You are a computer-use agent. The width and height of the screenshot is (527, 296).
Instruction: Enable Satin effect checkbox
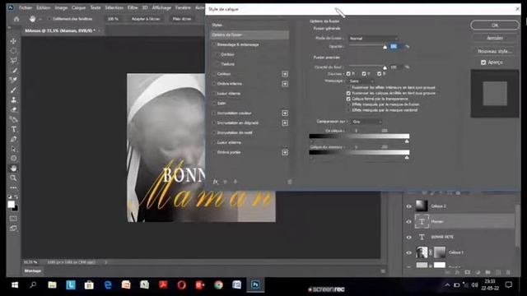click(214, 104)
